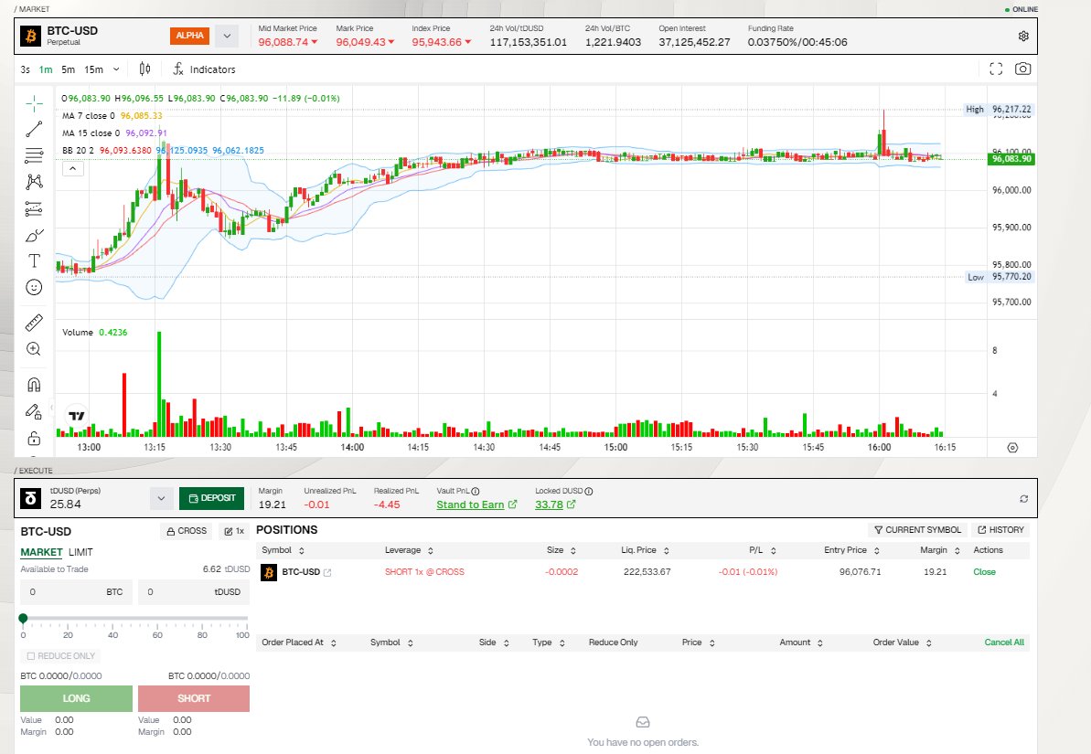Open the 33.78 locked DUSD link
The height and width of the screenshot is (754, 1091).
pos(555,505)
